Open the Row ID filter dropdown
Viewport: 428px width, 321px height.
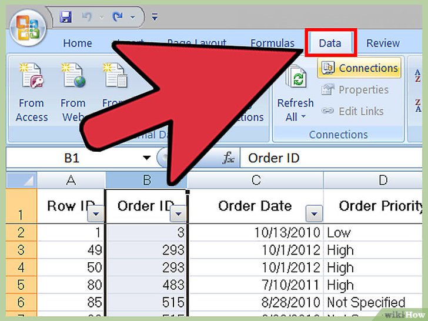(96, 214)
